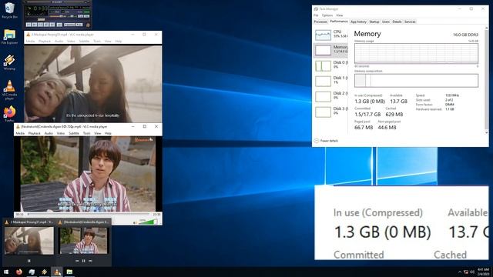Viewport: 493px width, 277px height.
Task: Open the File Explorer desktop shortcut
Action: coord(9,36)
